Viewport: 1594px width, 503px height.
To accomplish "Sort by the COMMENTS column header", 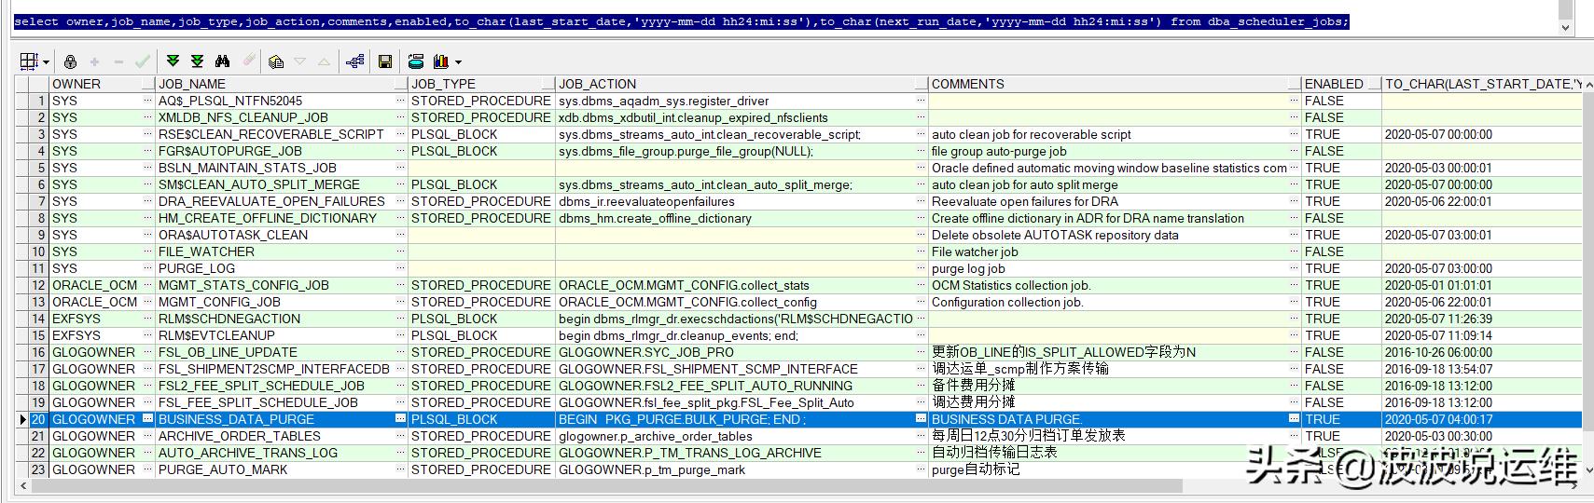I will click(x=1115, y=84).
